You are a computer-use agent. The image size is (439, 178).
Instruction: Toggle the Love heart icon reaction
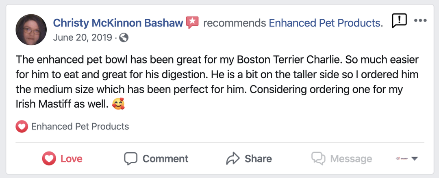pyautogui.click(x=49, y=158)
